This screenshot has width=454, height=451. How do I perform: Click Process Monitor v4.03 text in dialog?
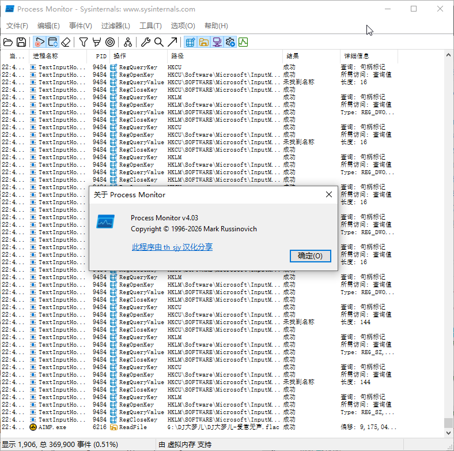coord(164,218)
